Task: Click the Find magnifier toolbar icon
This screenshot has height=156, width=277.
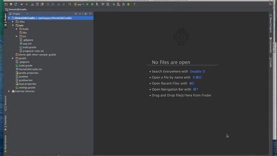Action: 48,4
